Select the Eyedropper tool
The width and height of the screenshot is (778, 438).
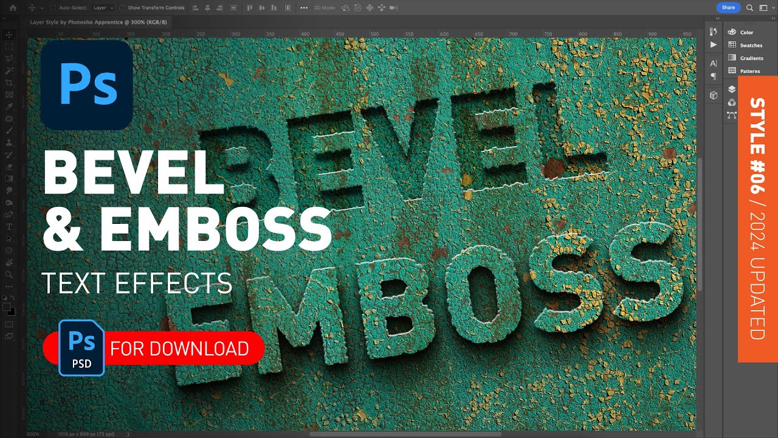tap(9, 106)
